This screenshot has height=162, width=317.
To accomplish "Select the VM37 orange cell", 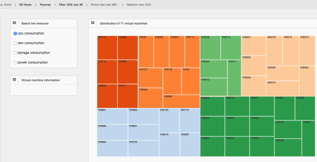I will (x=191, y=81).
